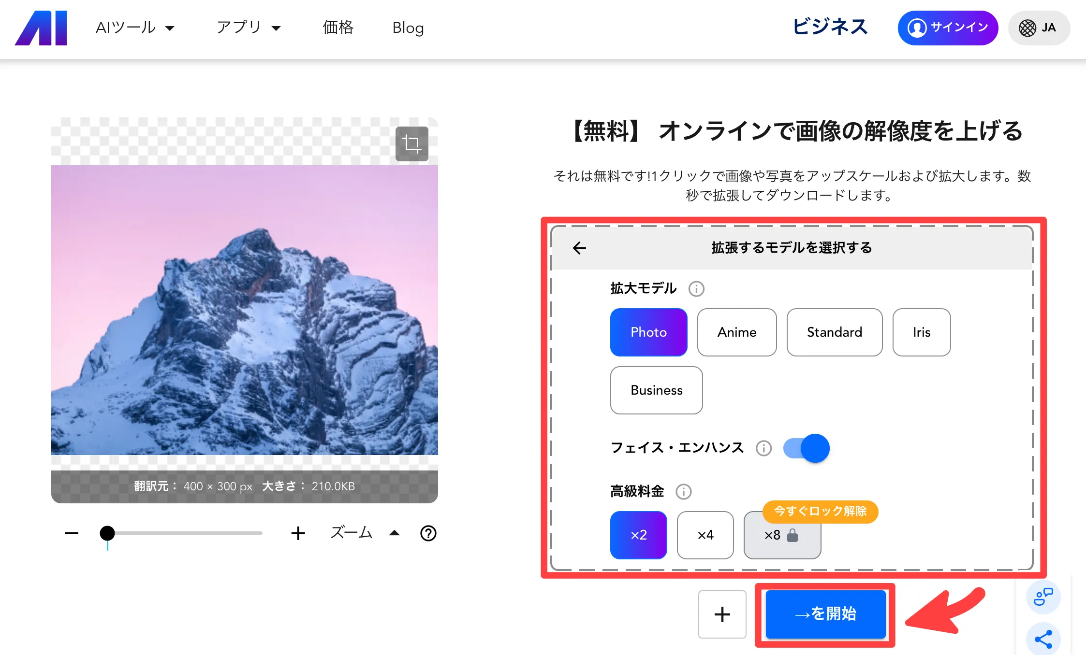Click info icon beside フェイス・エンハンス
This screenshot has width=1086, height=655.
tap(763, 448)
